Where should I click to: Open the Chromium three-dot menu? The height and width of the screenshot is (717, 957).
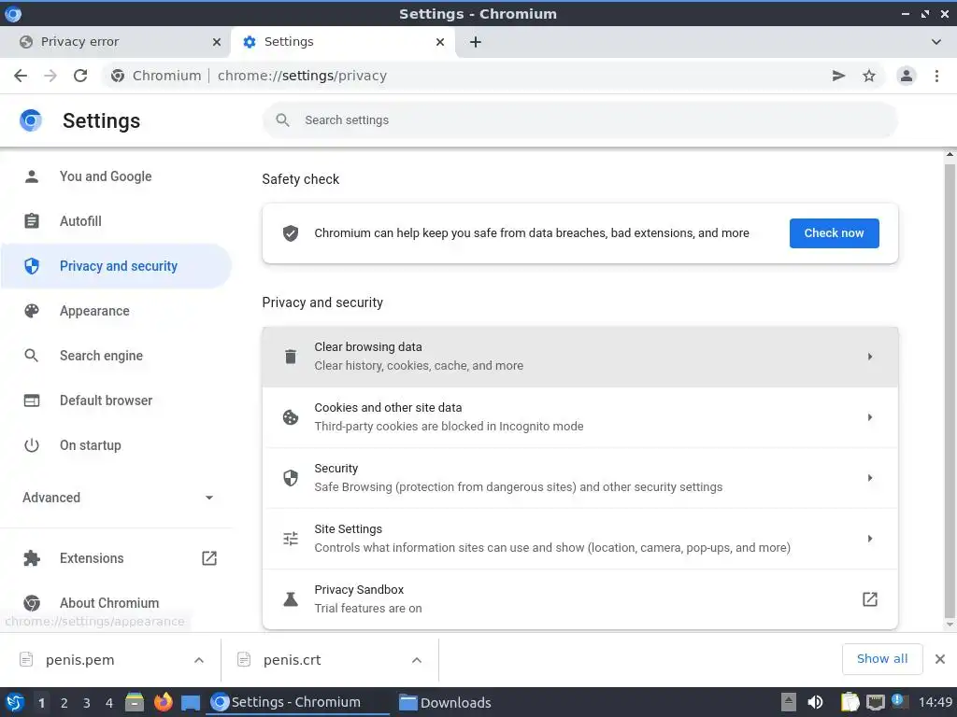936,76
